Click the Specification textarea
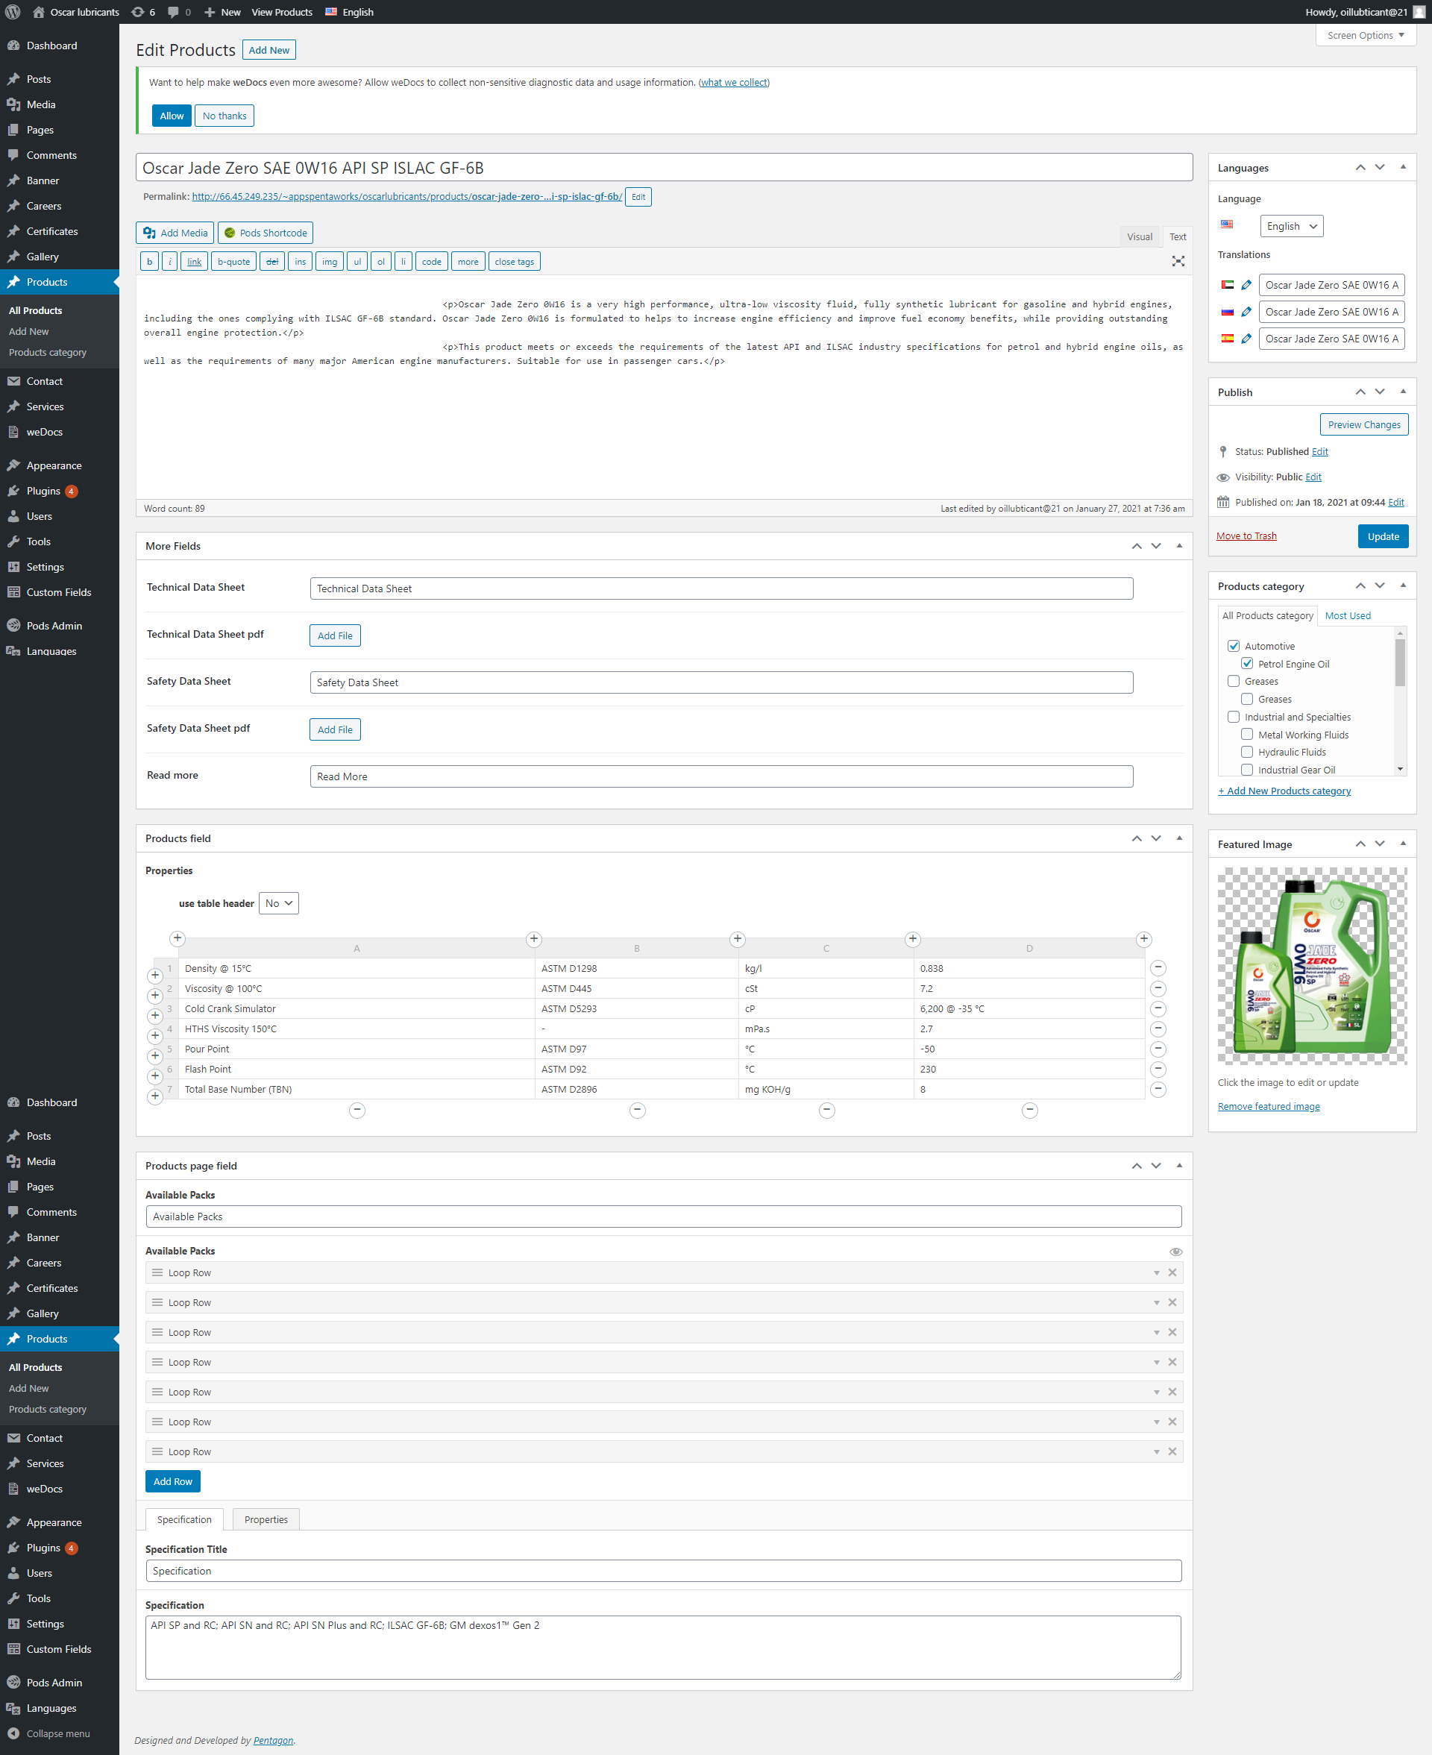Viewport: 1432px width, 1755px height. (663, 1647)
